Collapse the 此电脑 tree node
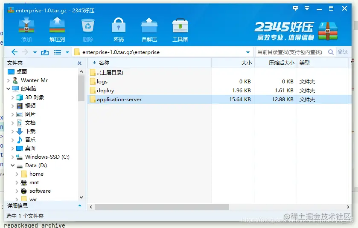The width and height of the screenshot is (358, 228). pyautogui.click(x=9, y=89)
